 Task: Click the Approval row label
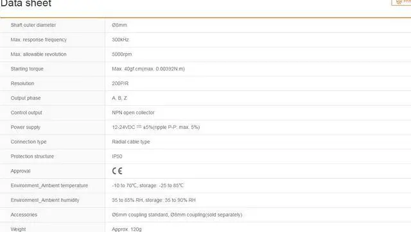[x=21, y=171]
